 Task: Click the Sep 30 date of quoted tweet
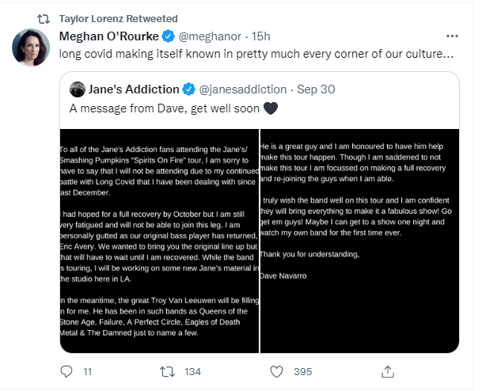[x=316, y=89]
